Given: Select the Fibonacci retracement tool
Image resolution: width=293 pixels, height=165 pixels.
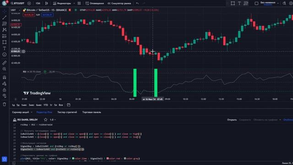Looking at the screenshot, I should click(x=5, y=23).
